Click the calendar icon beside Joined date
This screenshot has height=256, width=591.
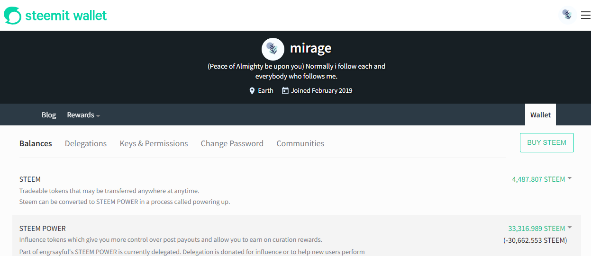coord(285,90)
